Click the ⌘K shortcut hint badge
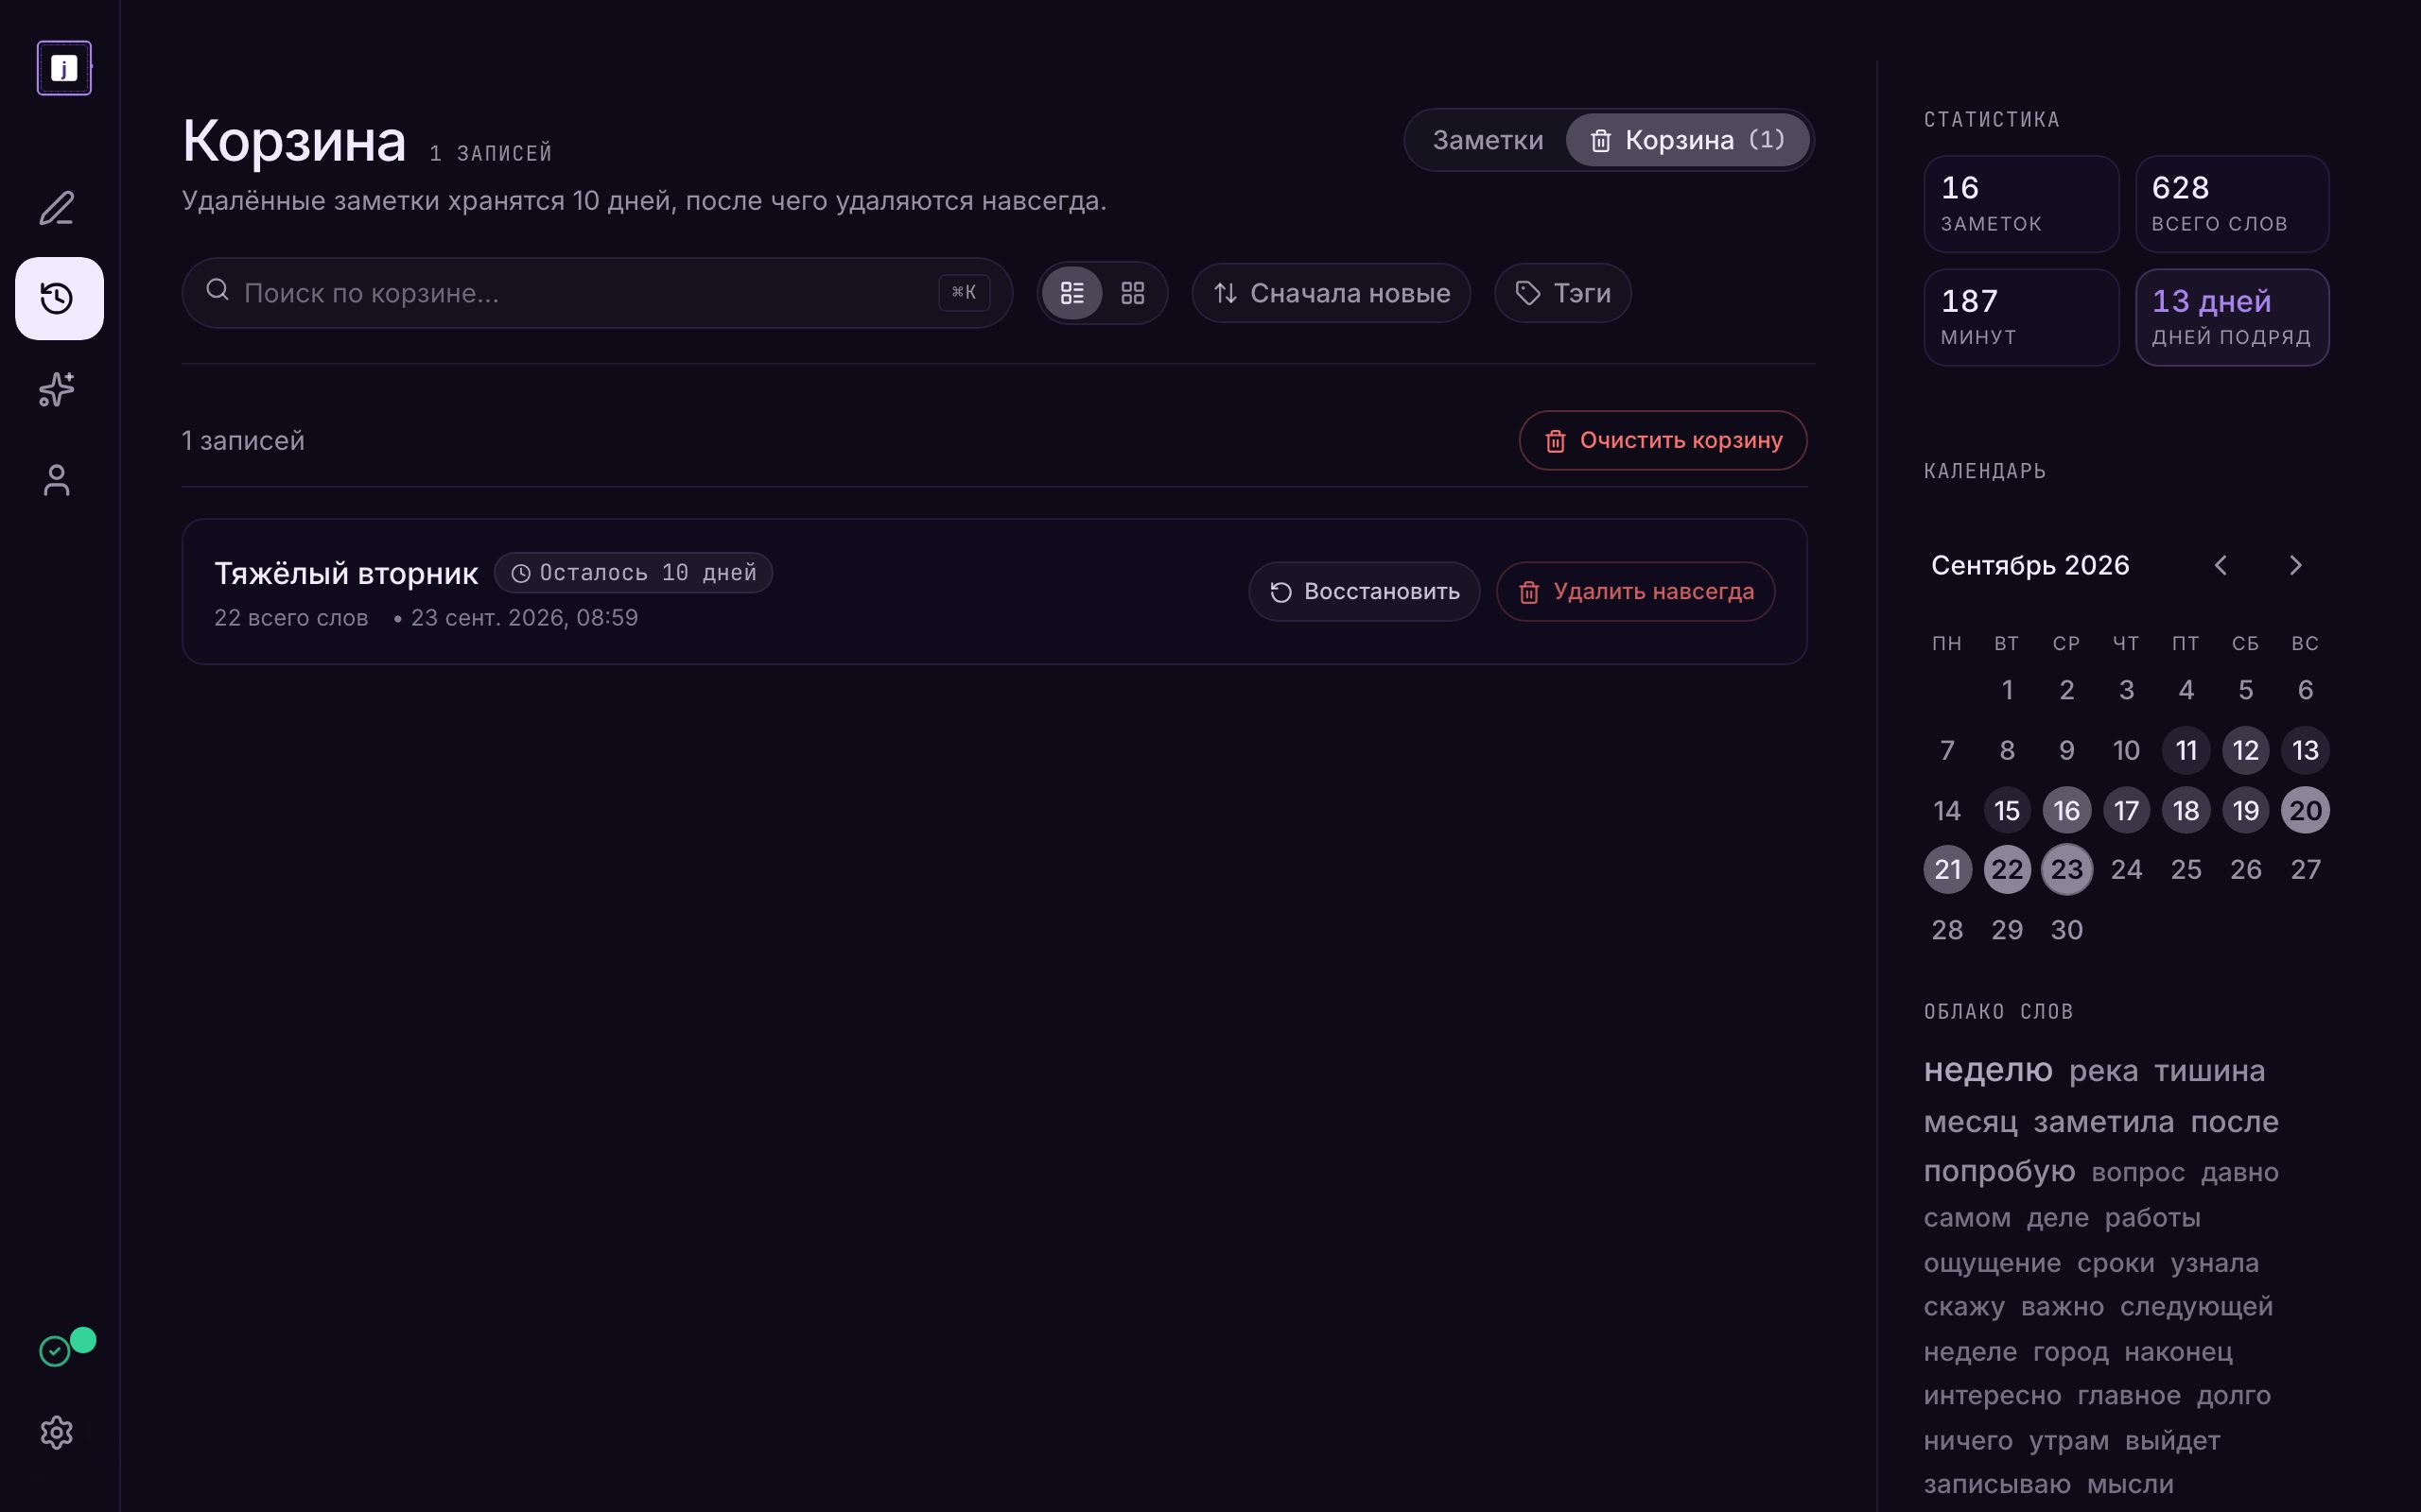This screenshot has width=2421, height=1512. [964, 292]
